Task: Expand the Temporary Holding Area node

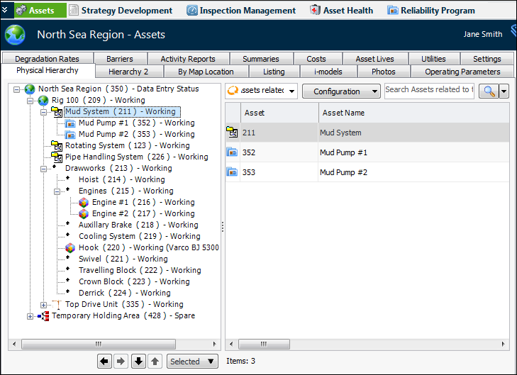Action: (30, 315)
